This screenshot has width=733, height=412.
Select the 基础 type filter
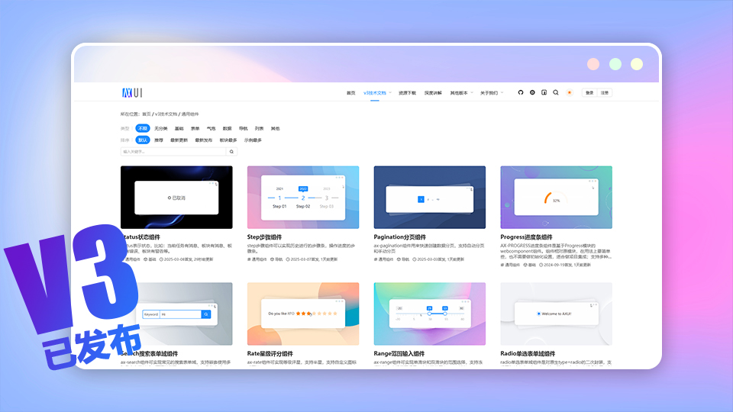[179, 128]
